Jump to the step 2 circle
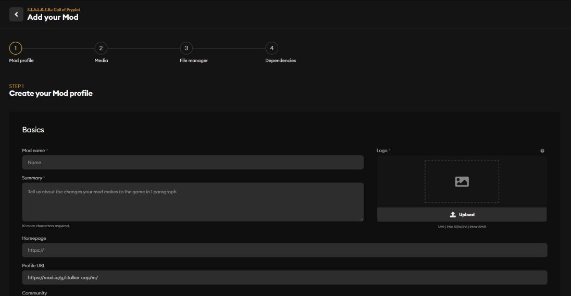This screenshot has height=296, width=571. (x=101, y=48)
